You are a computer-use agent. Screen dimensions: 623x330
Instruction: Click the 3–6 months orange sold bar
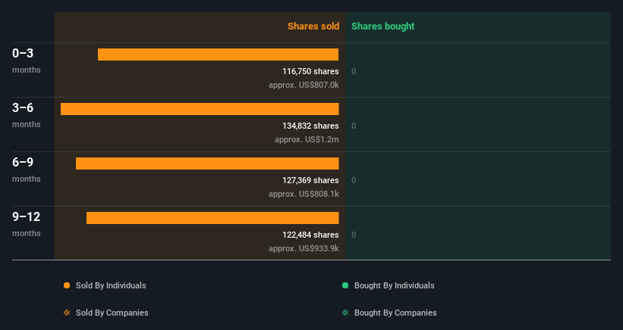[x=200, y=109]
